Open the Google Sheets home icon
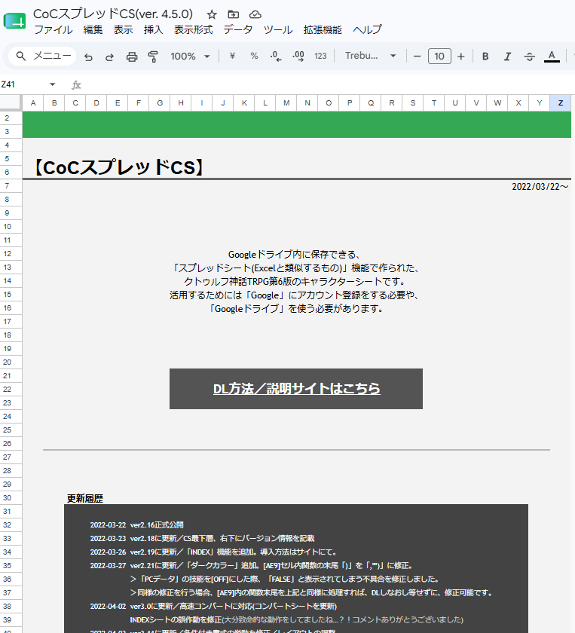Screen dimensions: 575x633 (14, 21)
